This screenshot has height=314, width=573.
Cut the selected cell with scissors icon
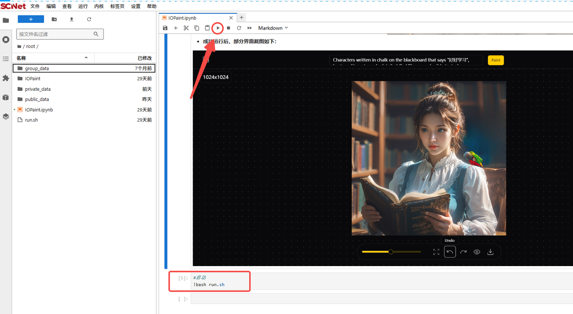(186, 28)
